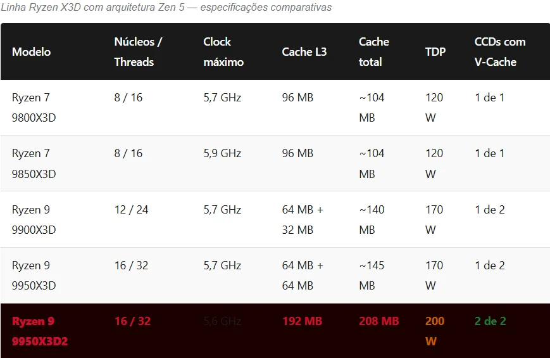Click the Clock máximo column header

pyautogui.click(x=223, y=52)
